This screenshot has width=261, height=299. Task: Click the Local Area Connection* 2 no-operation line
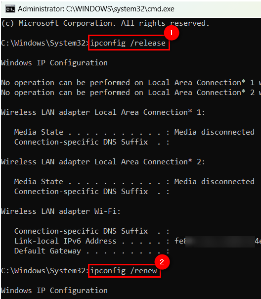[x=131, y=93]
